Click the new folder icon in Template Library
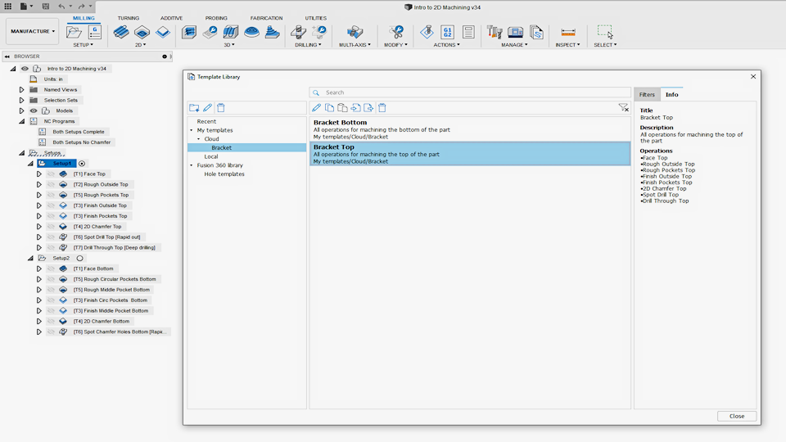 (194, 108)
